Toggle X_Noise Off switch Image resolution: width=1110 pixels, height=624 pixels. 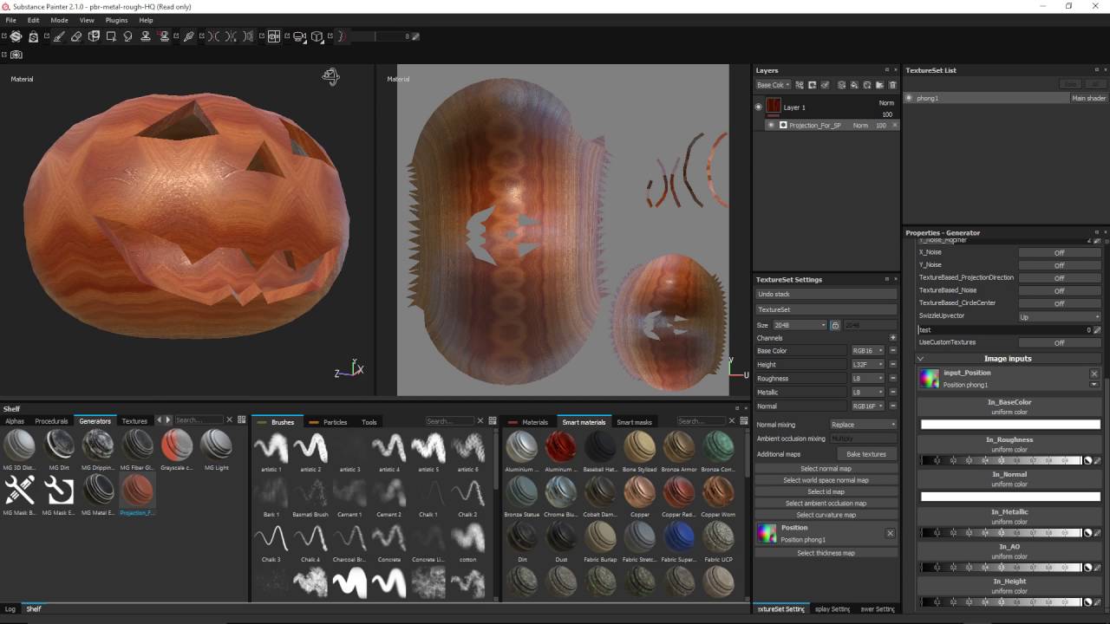tap(1059, 252)
